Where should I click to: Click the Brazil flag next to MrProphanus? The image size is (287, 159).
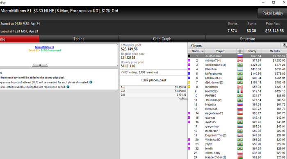[x=240, y=74]
